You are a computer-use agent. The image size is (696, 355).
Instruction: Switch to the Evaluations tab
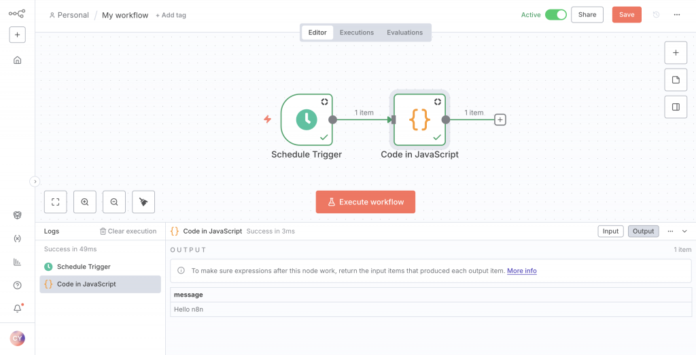coord(404,33)
